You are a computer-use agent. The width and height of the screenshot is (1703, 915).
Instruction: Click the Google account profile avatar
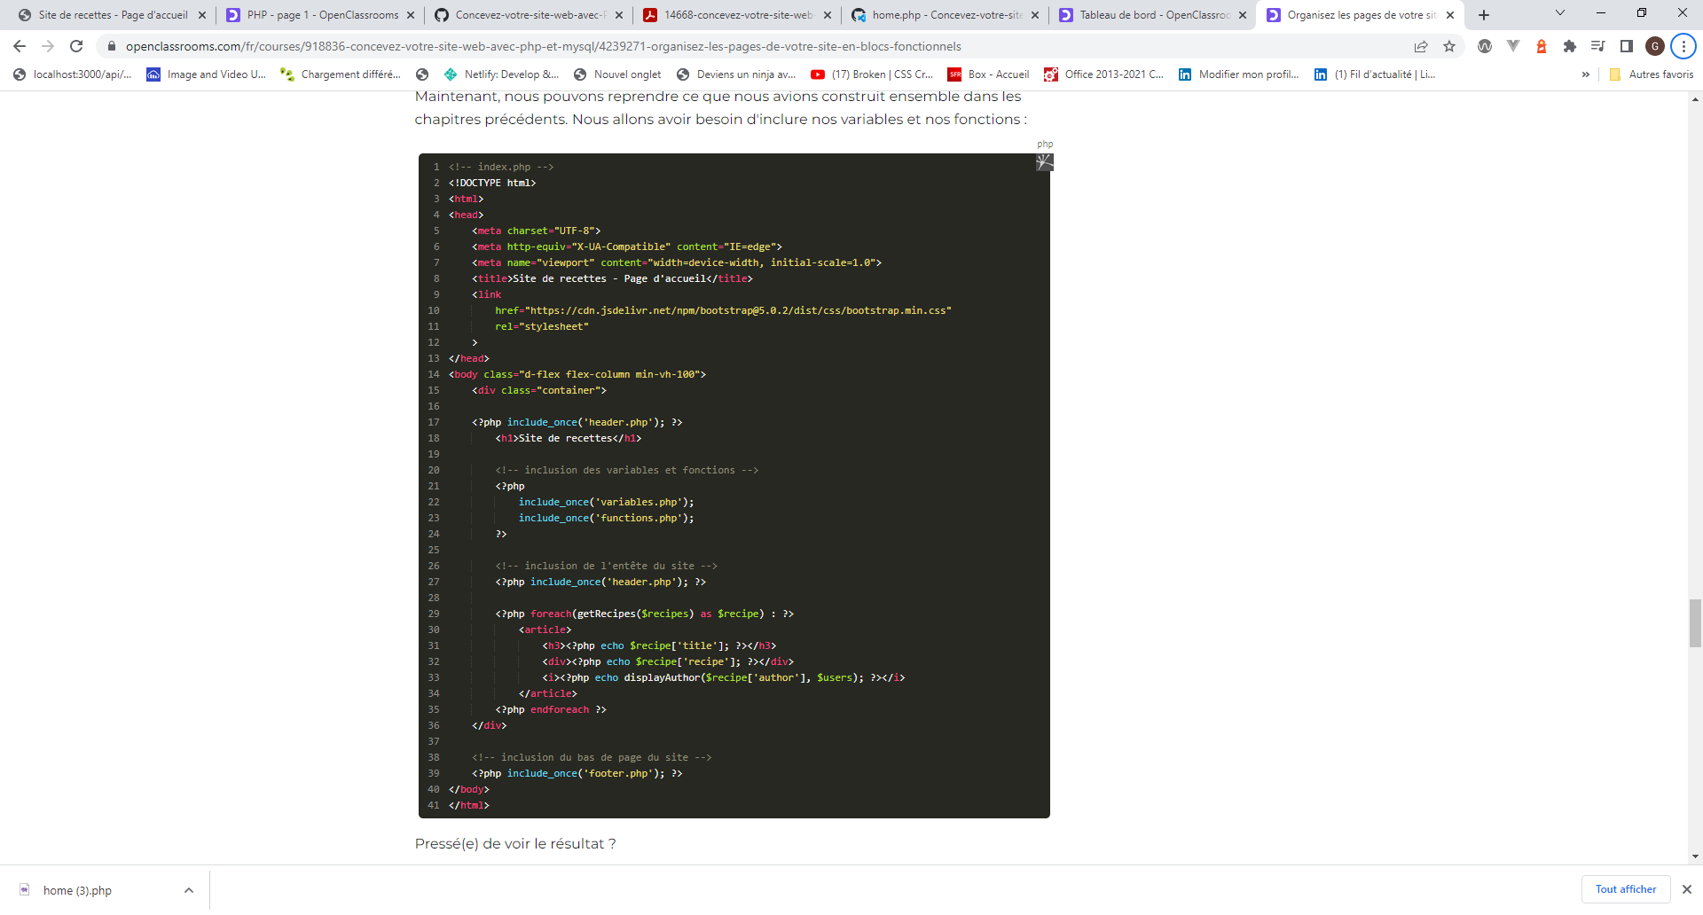[1655, 46]
